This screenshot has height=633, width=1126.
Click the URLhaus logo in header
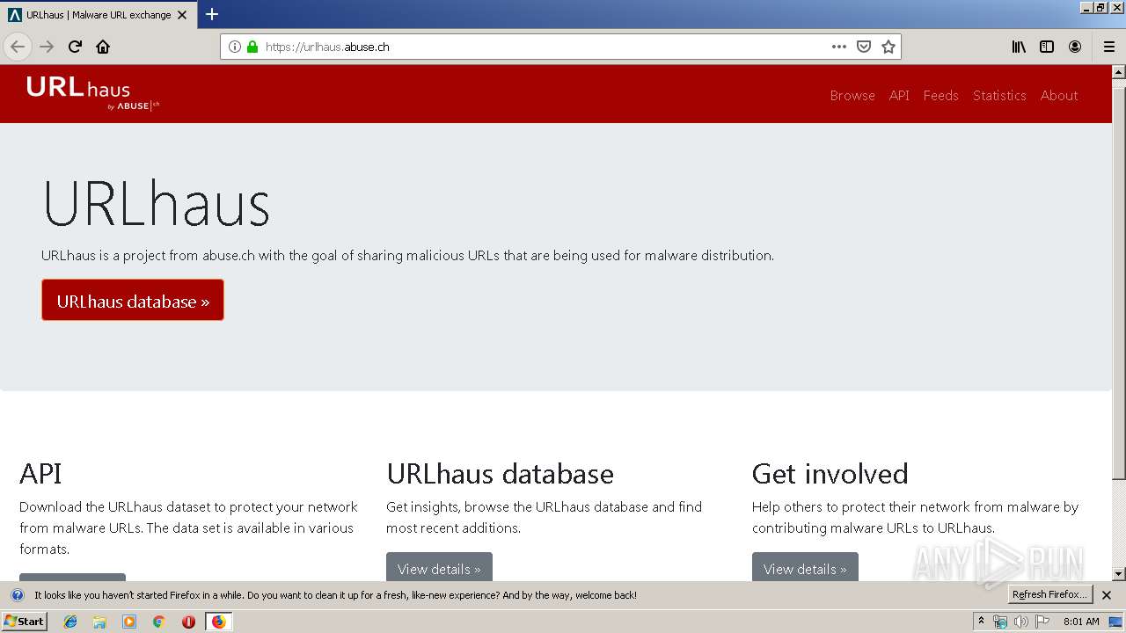coord(92,93)
